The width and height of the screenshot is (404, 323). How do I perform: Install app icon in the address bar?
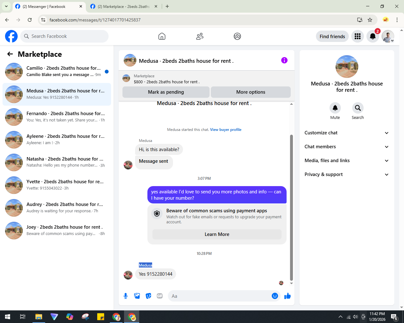[x=360, y=20]
